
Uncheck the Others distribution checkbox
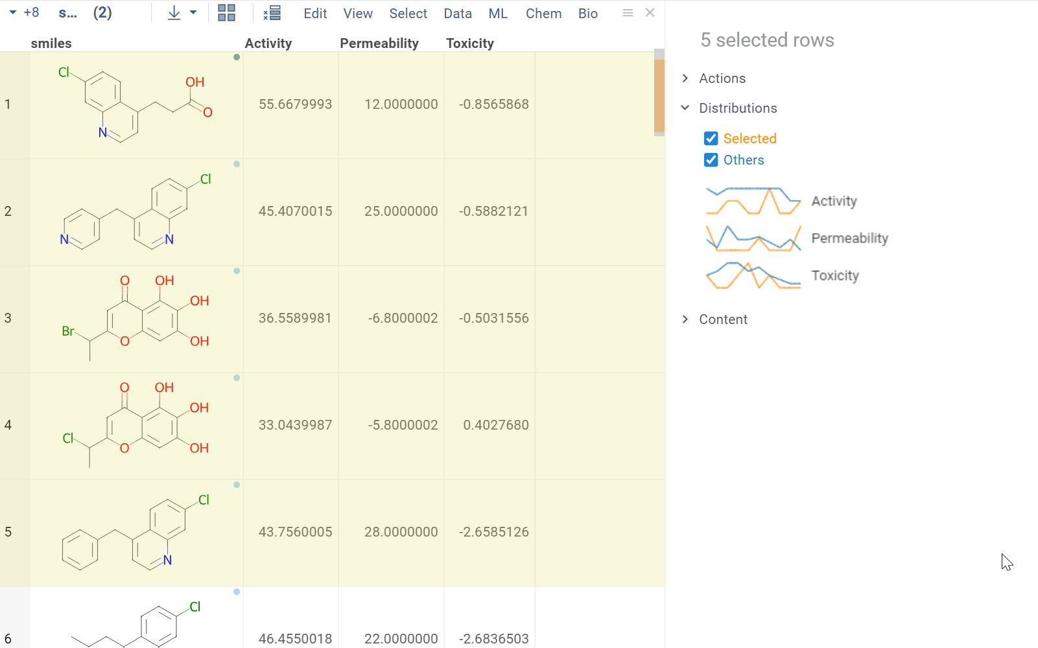711,160
